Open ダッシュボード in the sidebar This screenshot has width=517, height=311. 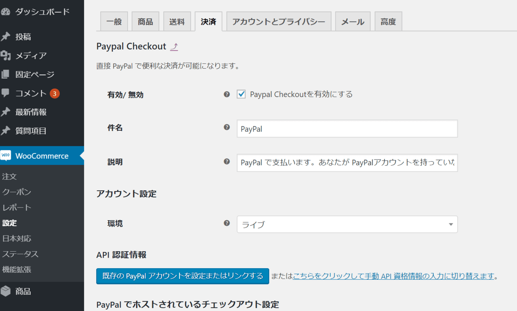(42, 12)
